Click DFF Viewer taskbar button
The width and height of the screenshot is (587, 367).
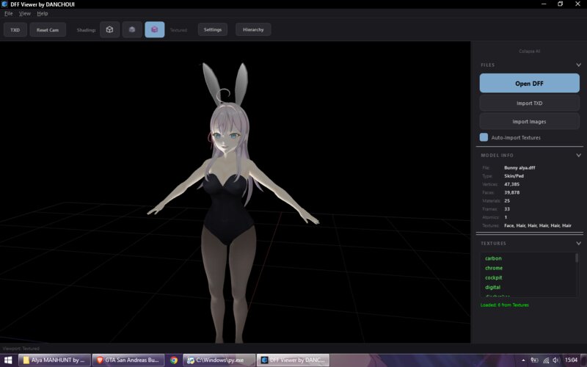click(x=293, y=360)
